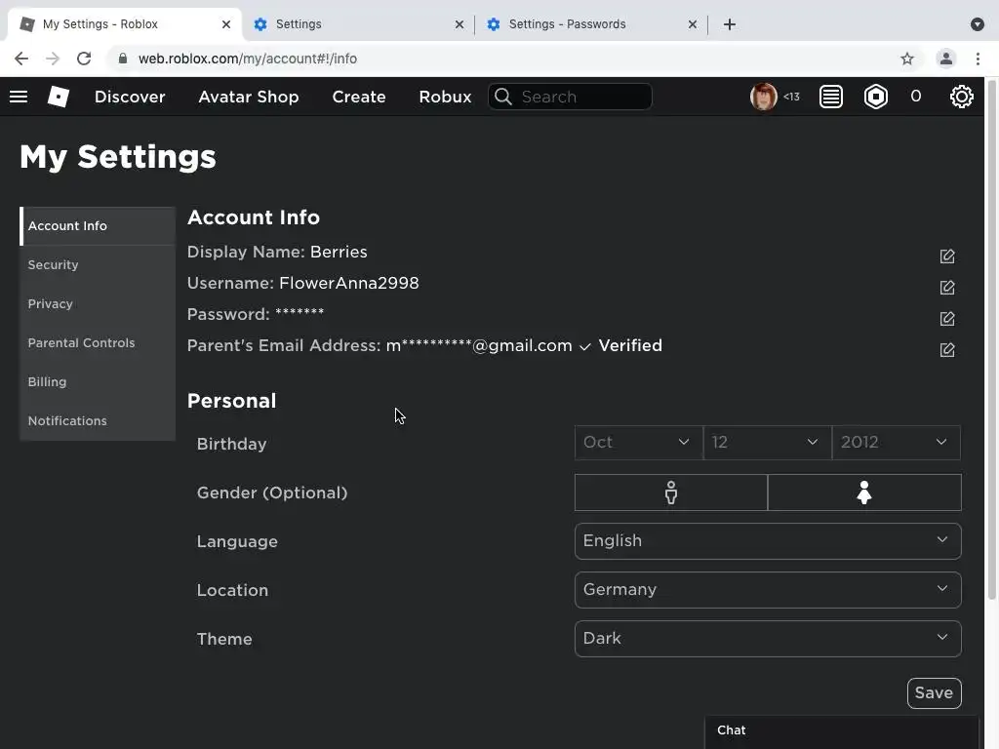
Task: Select the female gender option
Action: [864, 493]
